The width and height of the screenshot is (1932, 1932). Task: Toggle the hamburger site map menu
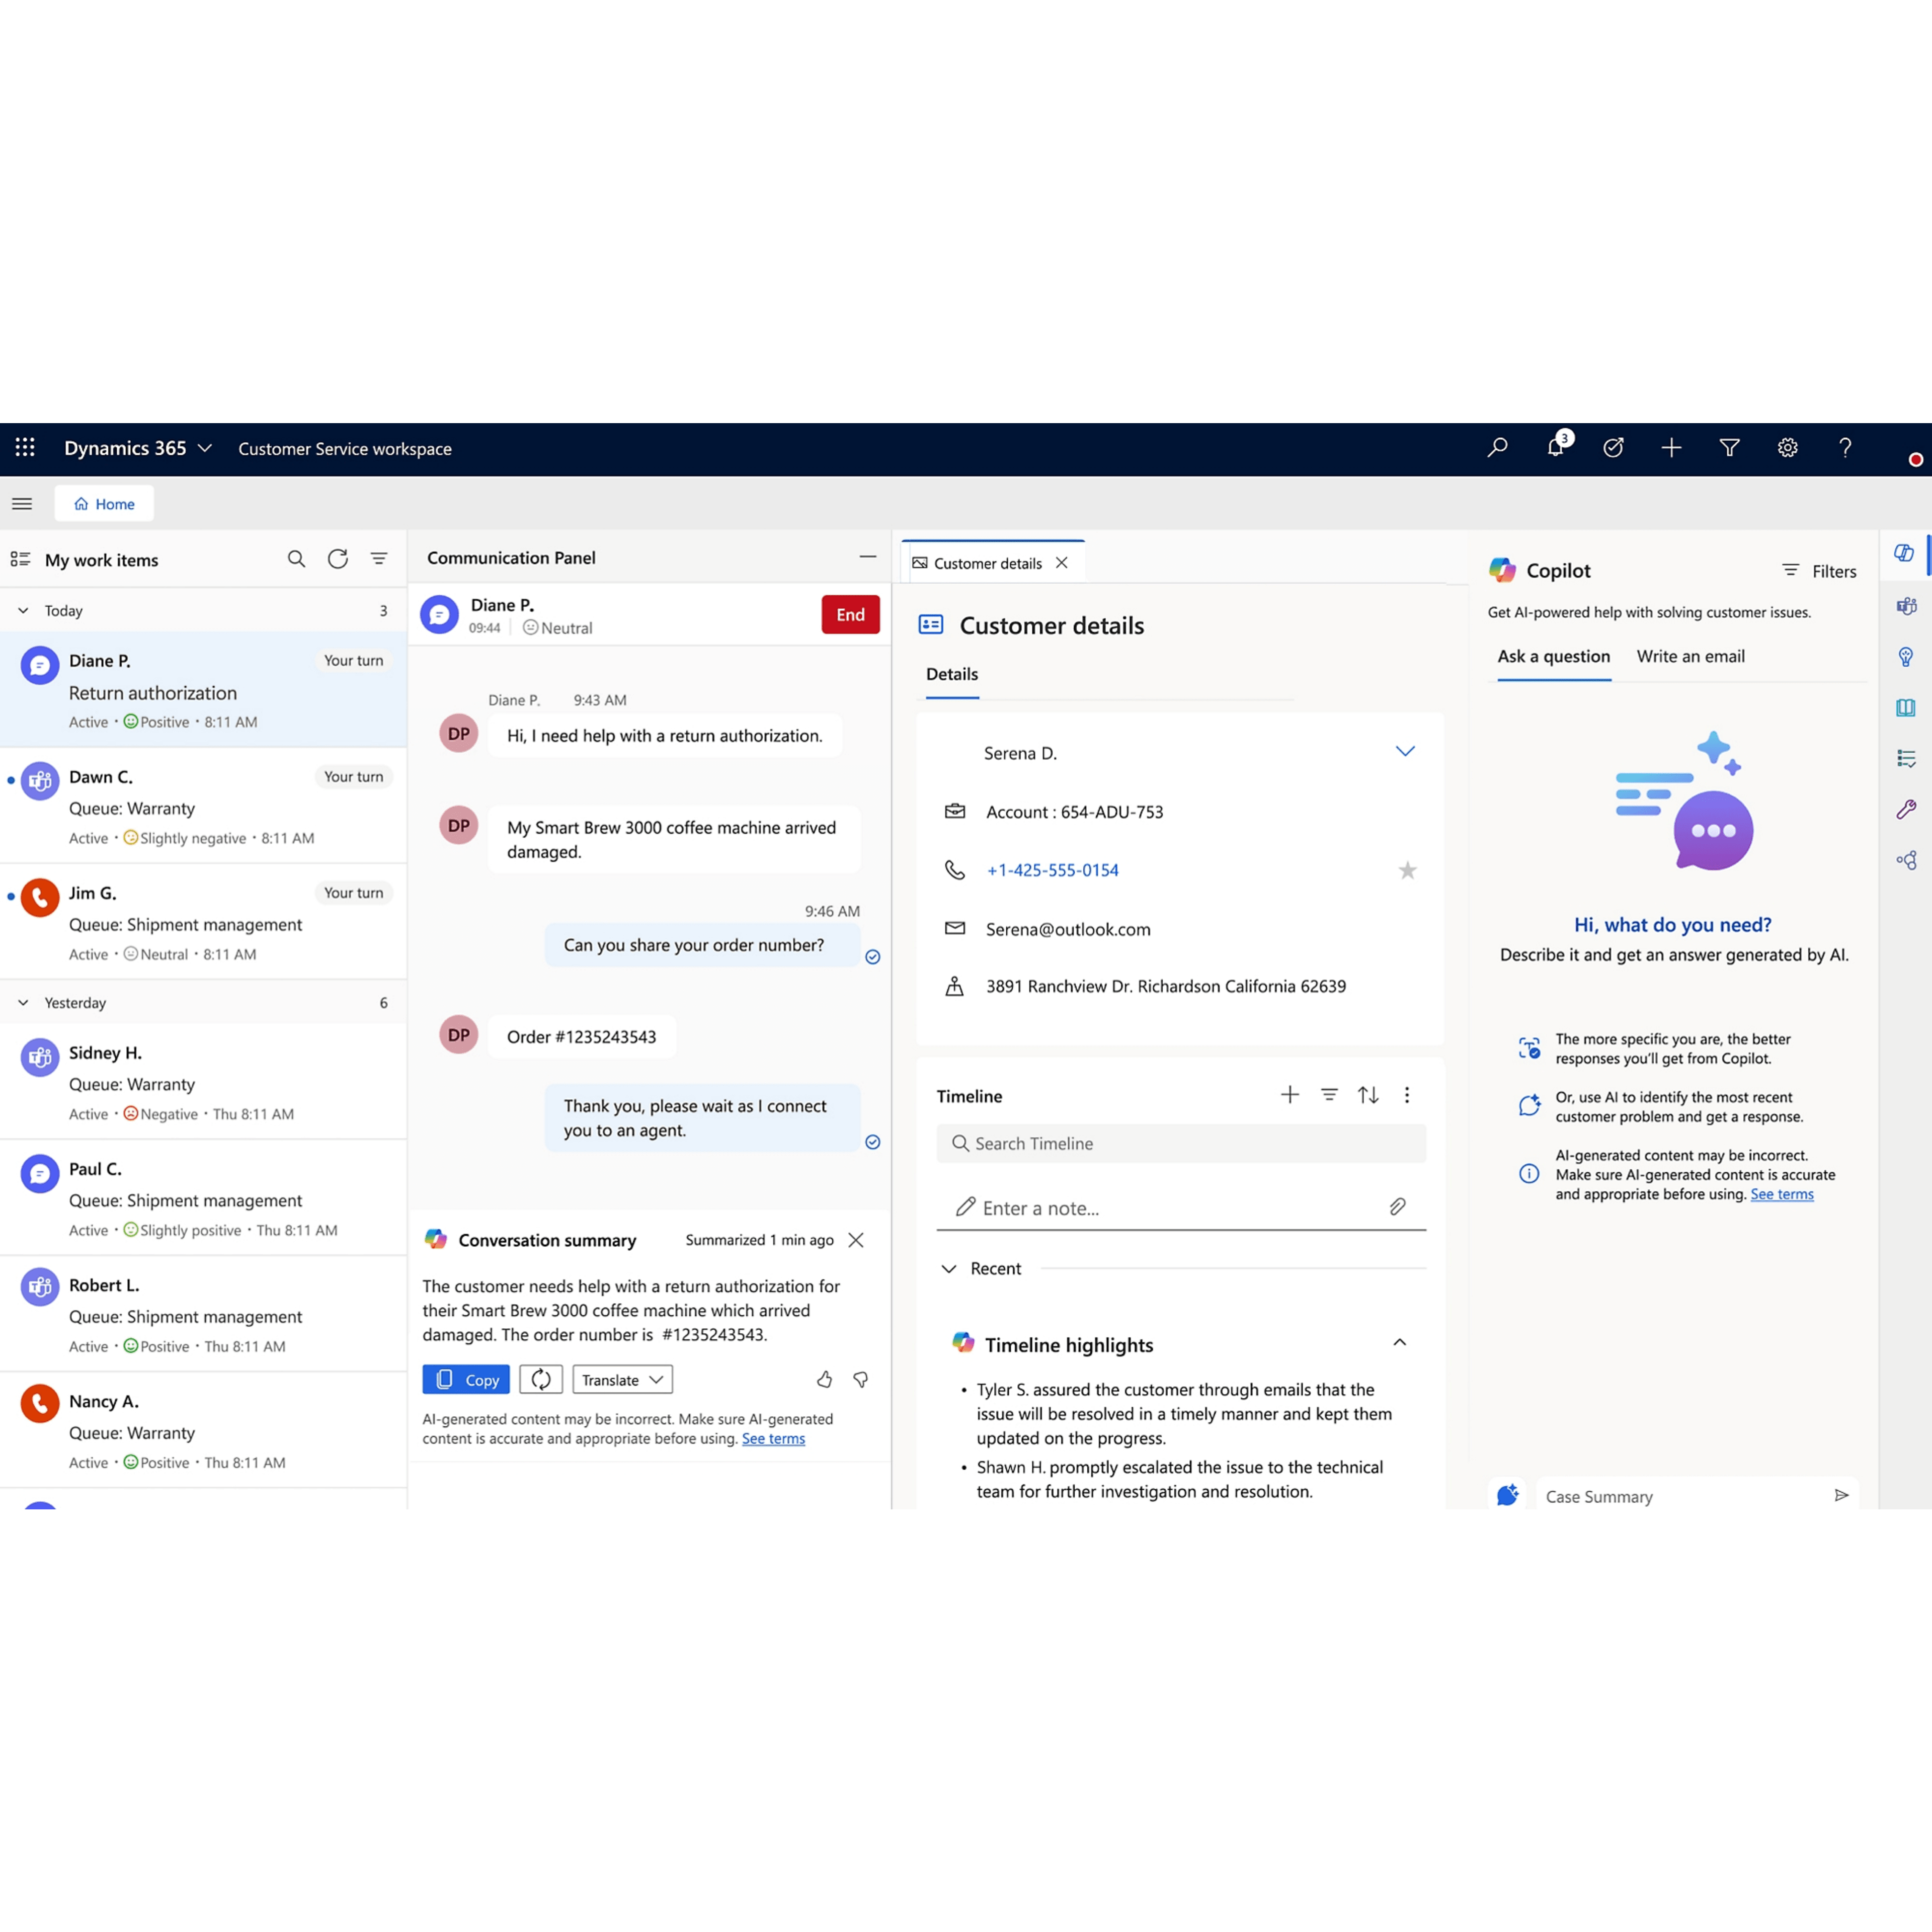tap(22, 504)
